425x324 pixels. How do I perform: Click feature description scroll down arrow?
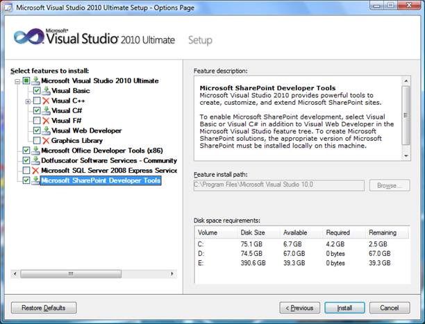coord(406,156)
